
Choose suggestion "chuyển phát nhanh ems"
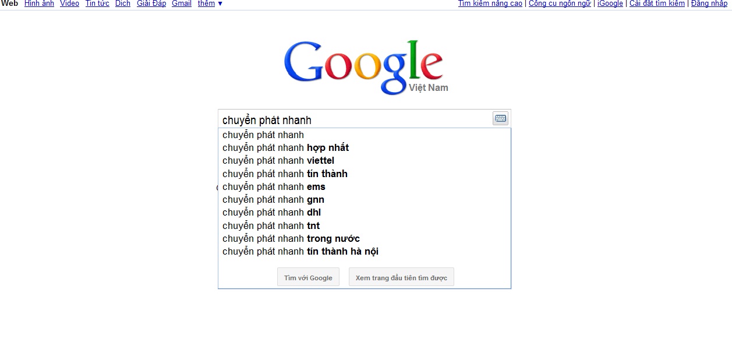point(365,187)
